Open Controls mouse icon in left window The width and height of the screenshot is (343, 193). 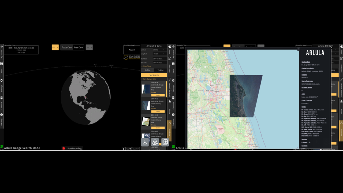(x=2, y=98)
